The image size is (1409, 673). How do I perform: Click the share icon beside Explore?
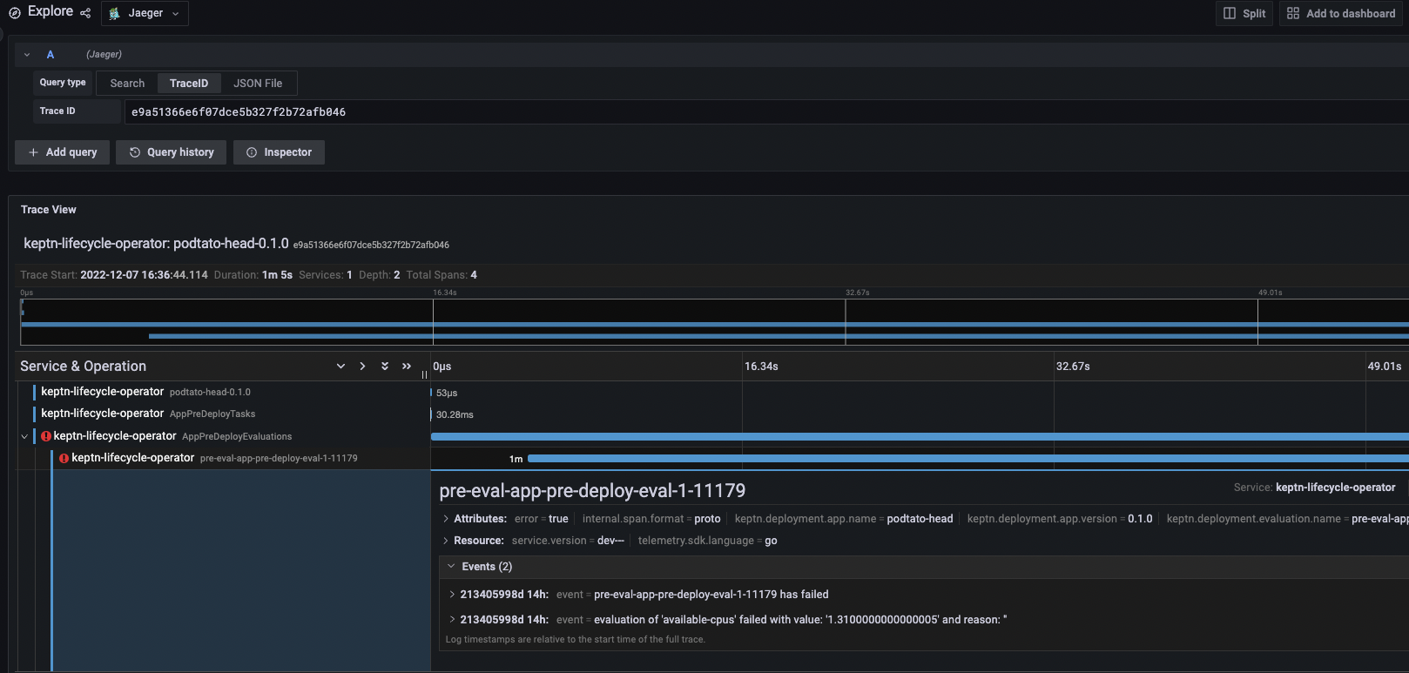(85, 13)
